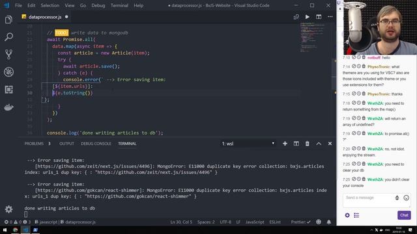Screen dimensions: 417x234
Task: Click the purple Chat send button
Action: (x=404, y=215)
